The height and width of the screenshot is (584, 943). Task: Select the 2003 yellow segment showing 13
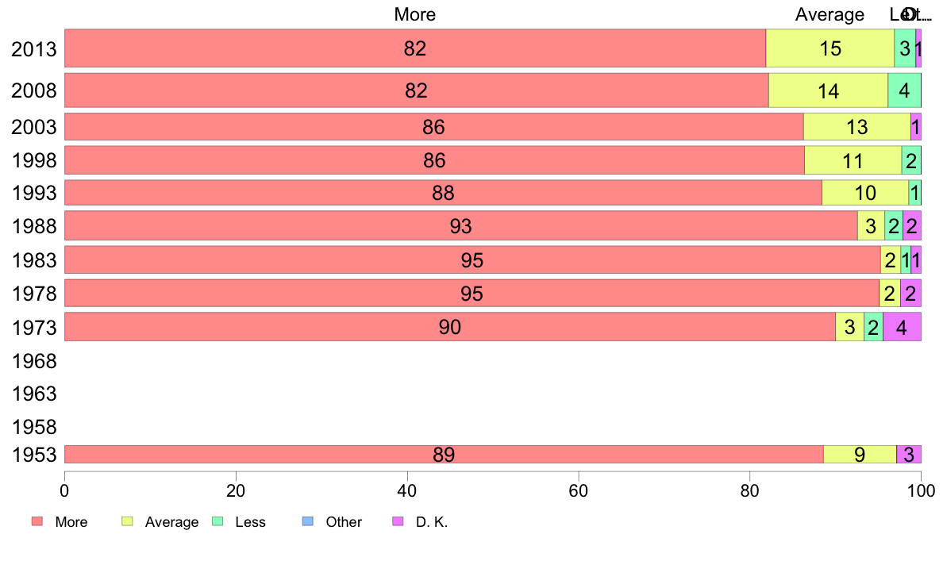pos(857,127)
